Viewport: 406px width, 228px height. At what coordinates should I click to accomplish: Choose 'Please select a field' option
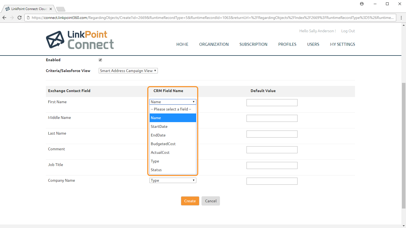tap(173, 109)
